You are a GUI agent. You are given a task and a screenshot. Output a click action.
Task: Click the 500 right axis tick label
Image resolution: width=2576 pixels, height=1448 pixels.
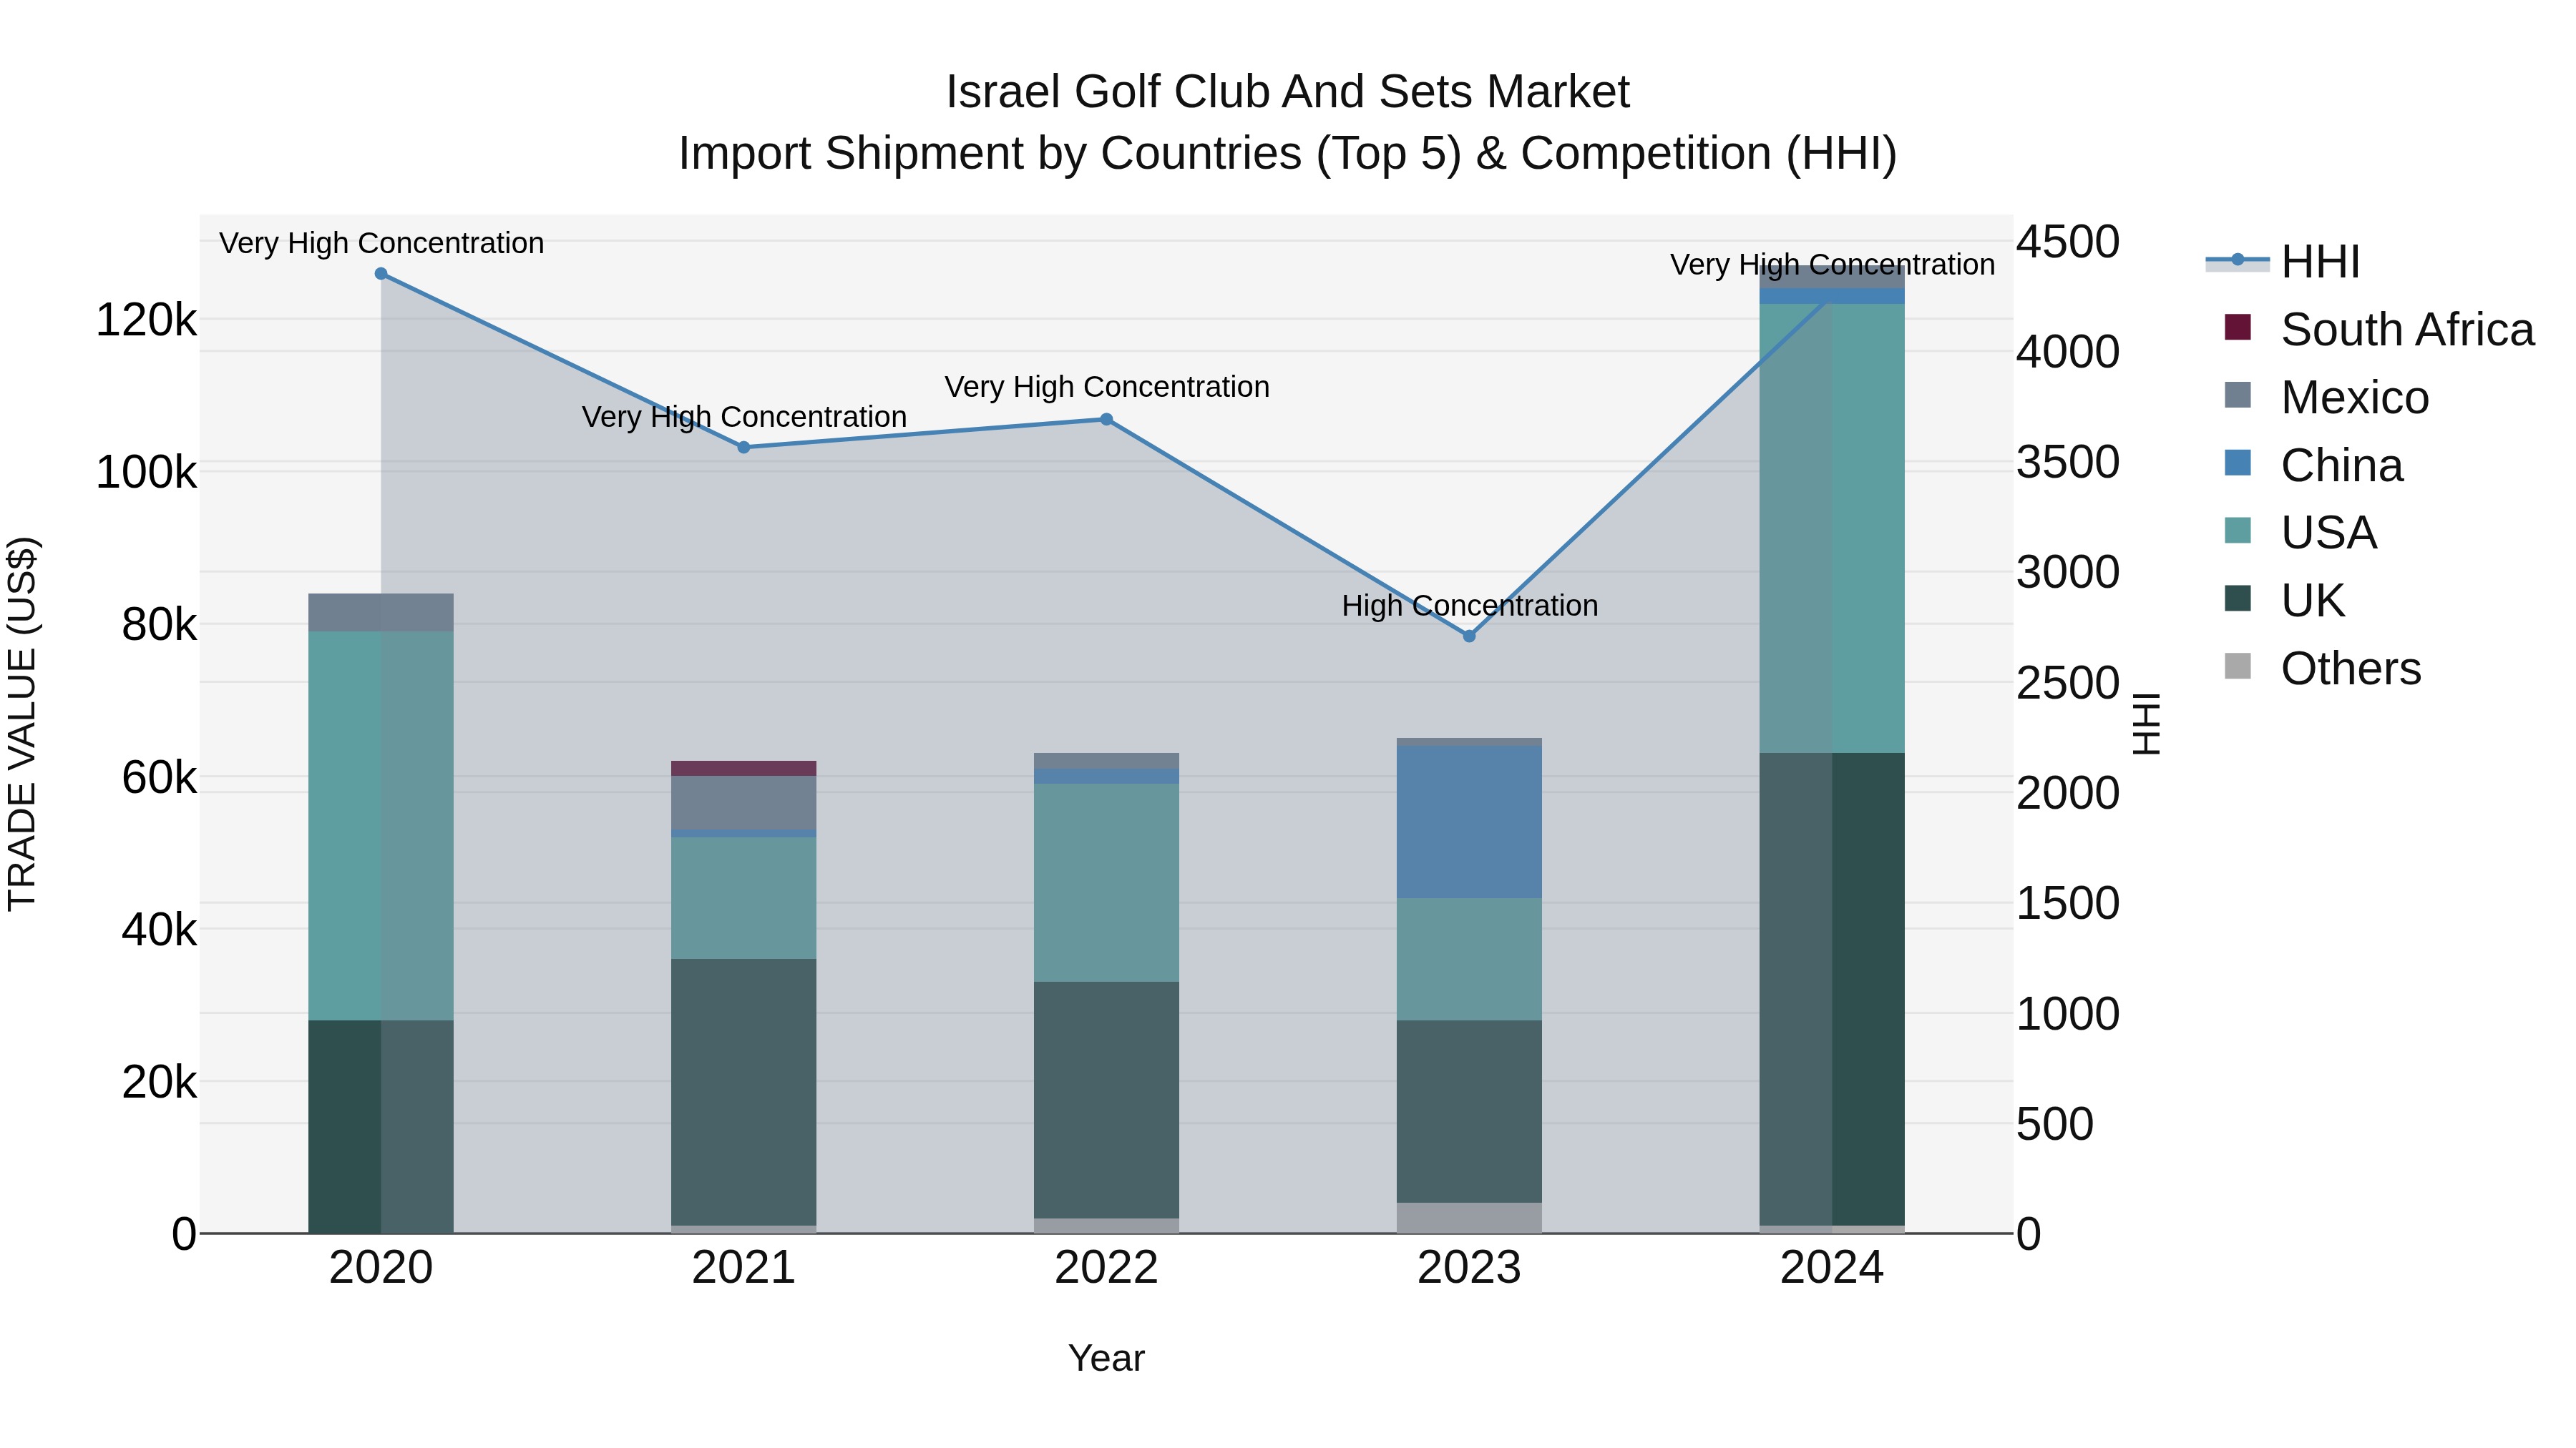(2055, 1124)
